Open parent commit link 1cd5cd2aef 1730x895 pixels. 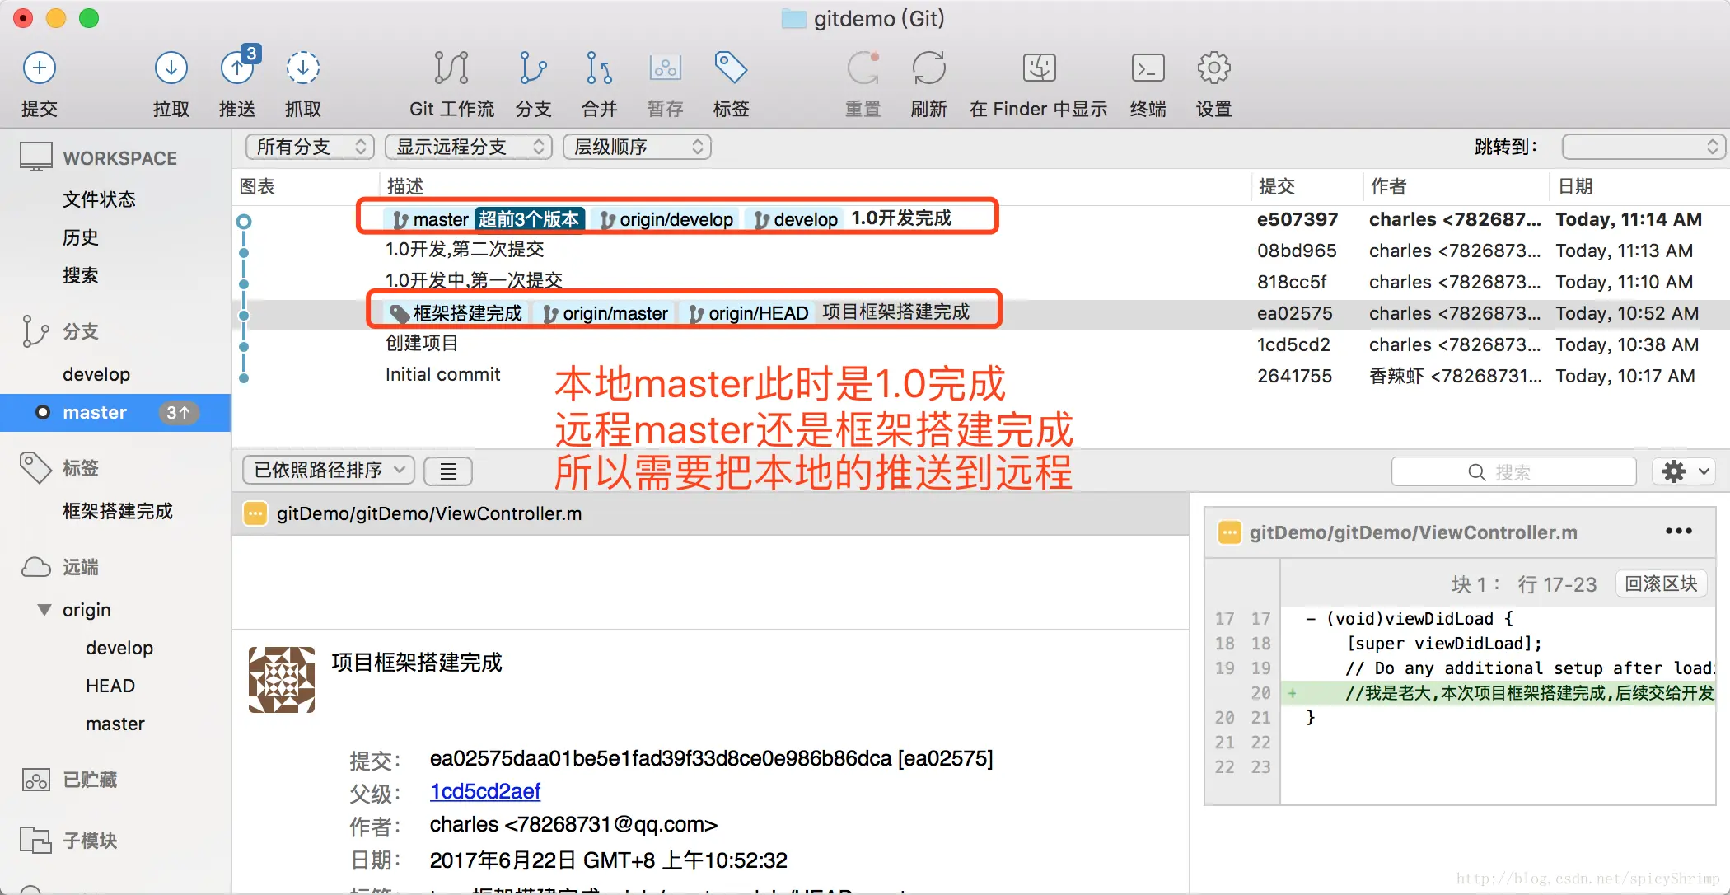click(484, 791)
